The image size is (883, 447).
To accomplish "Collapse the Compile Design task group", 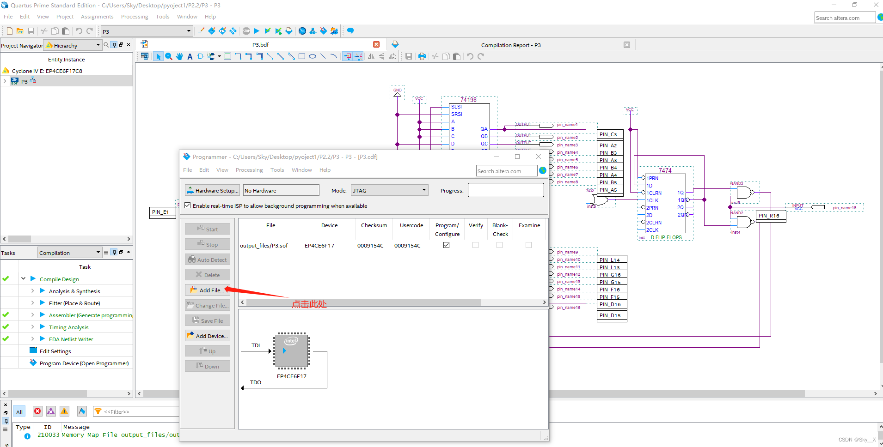I will tap(24, 278).
